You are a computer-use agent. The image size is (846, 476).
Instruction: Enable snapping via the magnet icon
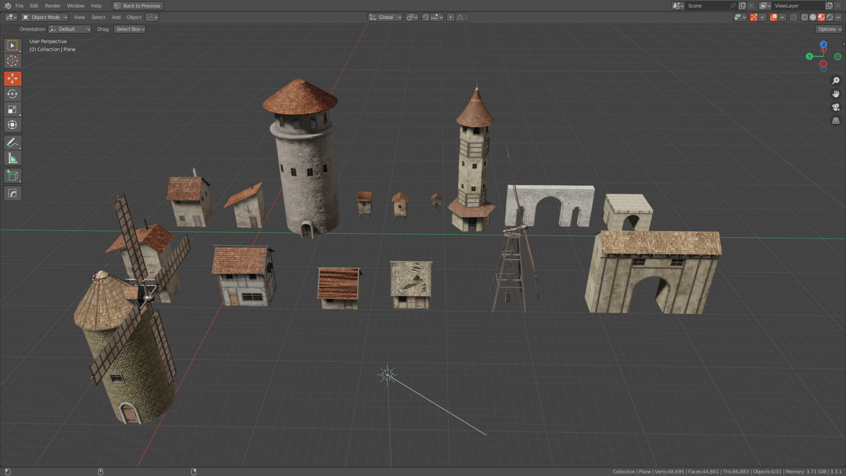click(x=426, y=17)
